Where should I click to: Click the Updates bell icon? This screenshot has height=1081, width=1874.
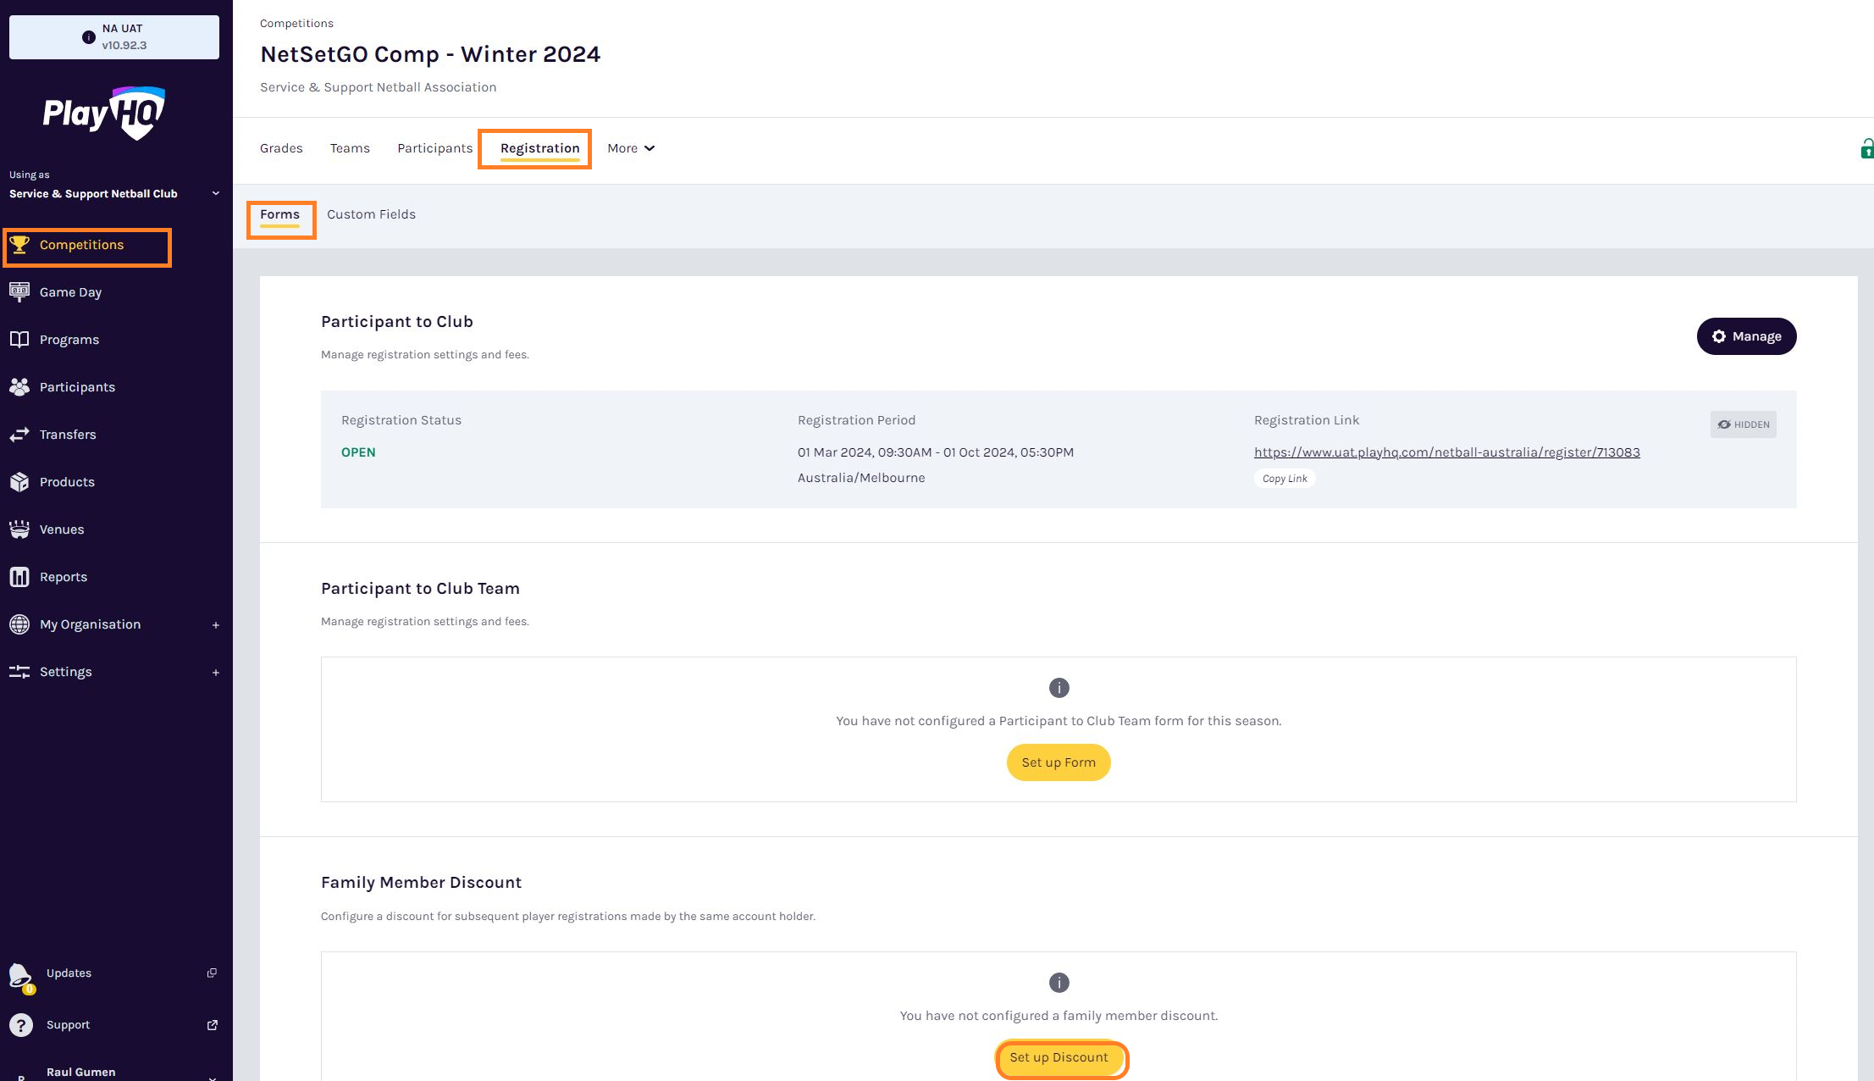click(x=21, y=977)
